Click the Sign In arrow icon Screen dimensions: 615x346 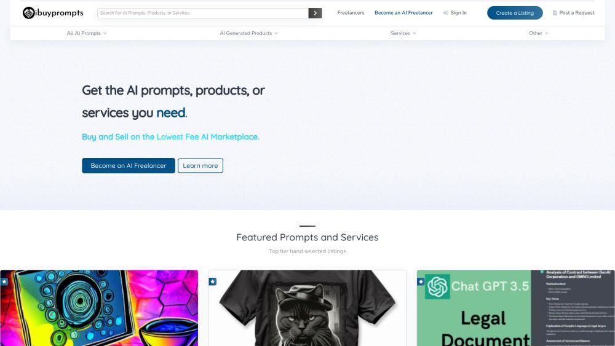click(445, 13)
